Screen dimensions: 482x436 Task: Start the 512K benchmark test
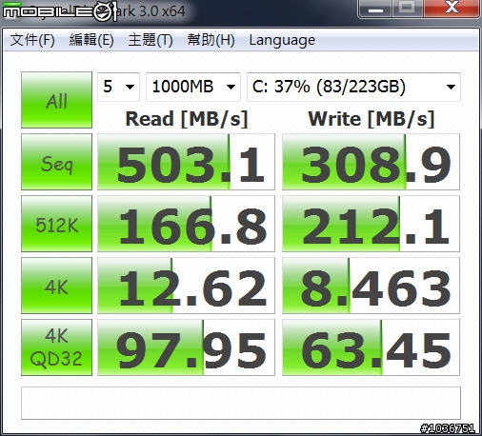tap(56, 224)
